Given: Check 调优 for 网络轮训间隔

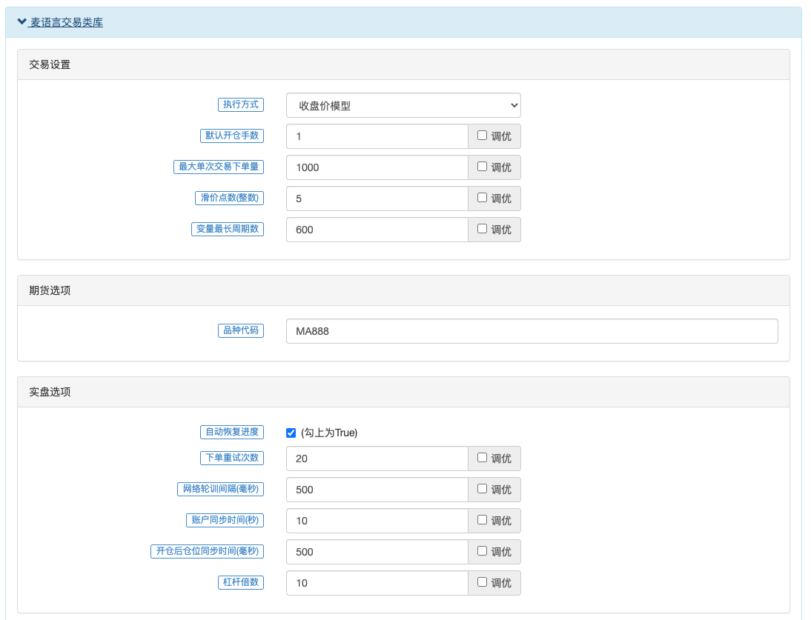Looking at the screenshot, I should pos(482,489).
